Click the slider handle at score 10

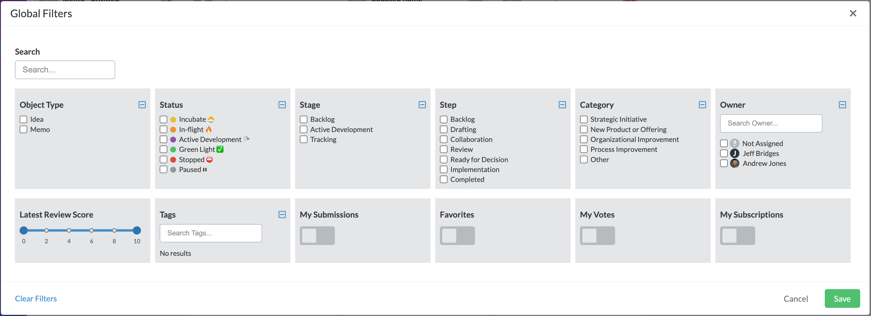pyautogui.click(x=137, y=231)
